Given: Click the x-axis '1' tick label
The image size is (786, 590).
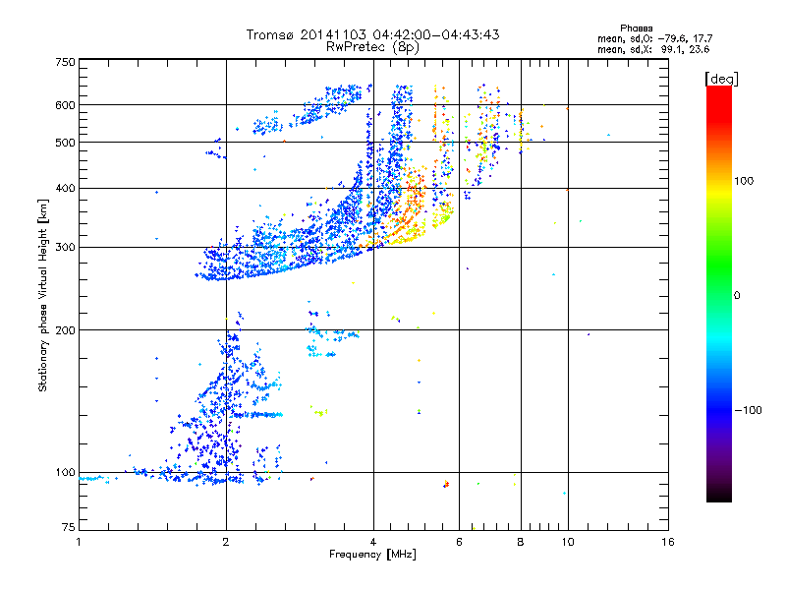Looking at the screenshot, I should tap(79, 542).
